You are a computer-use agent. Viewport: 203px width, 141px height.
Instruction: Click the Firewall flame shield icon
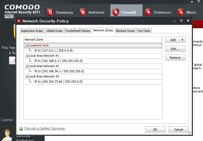coord(116,12)
